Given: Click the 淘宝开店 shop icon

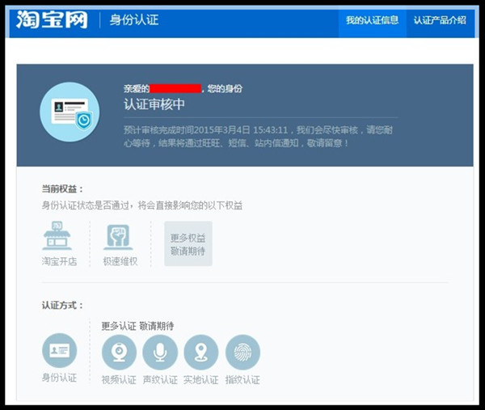Looking at the screenshot, I should [x=57, y=237].
